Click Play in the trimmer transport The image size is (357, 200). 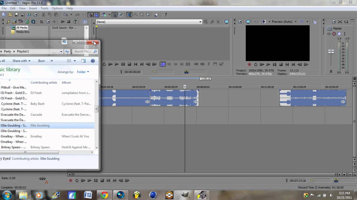[x=117, y=64]
